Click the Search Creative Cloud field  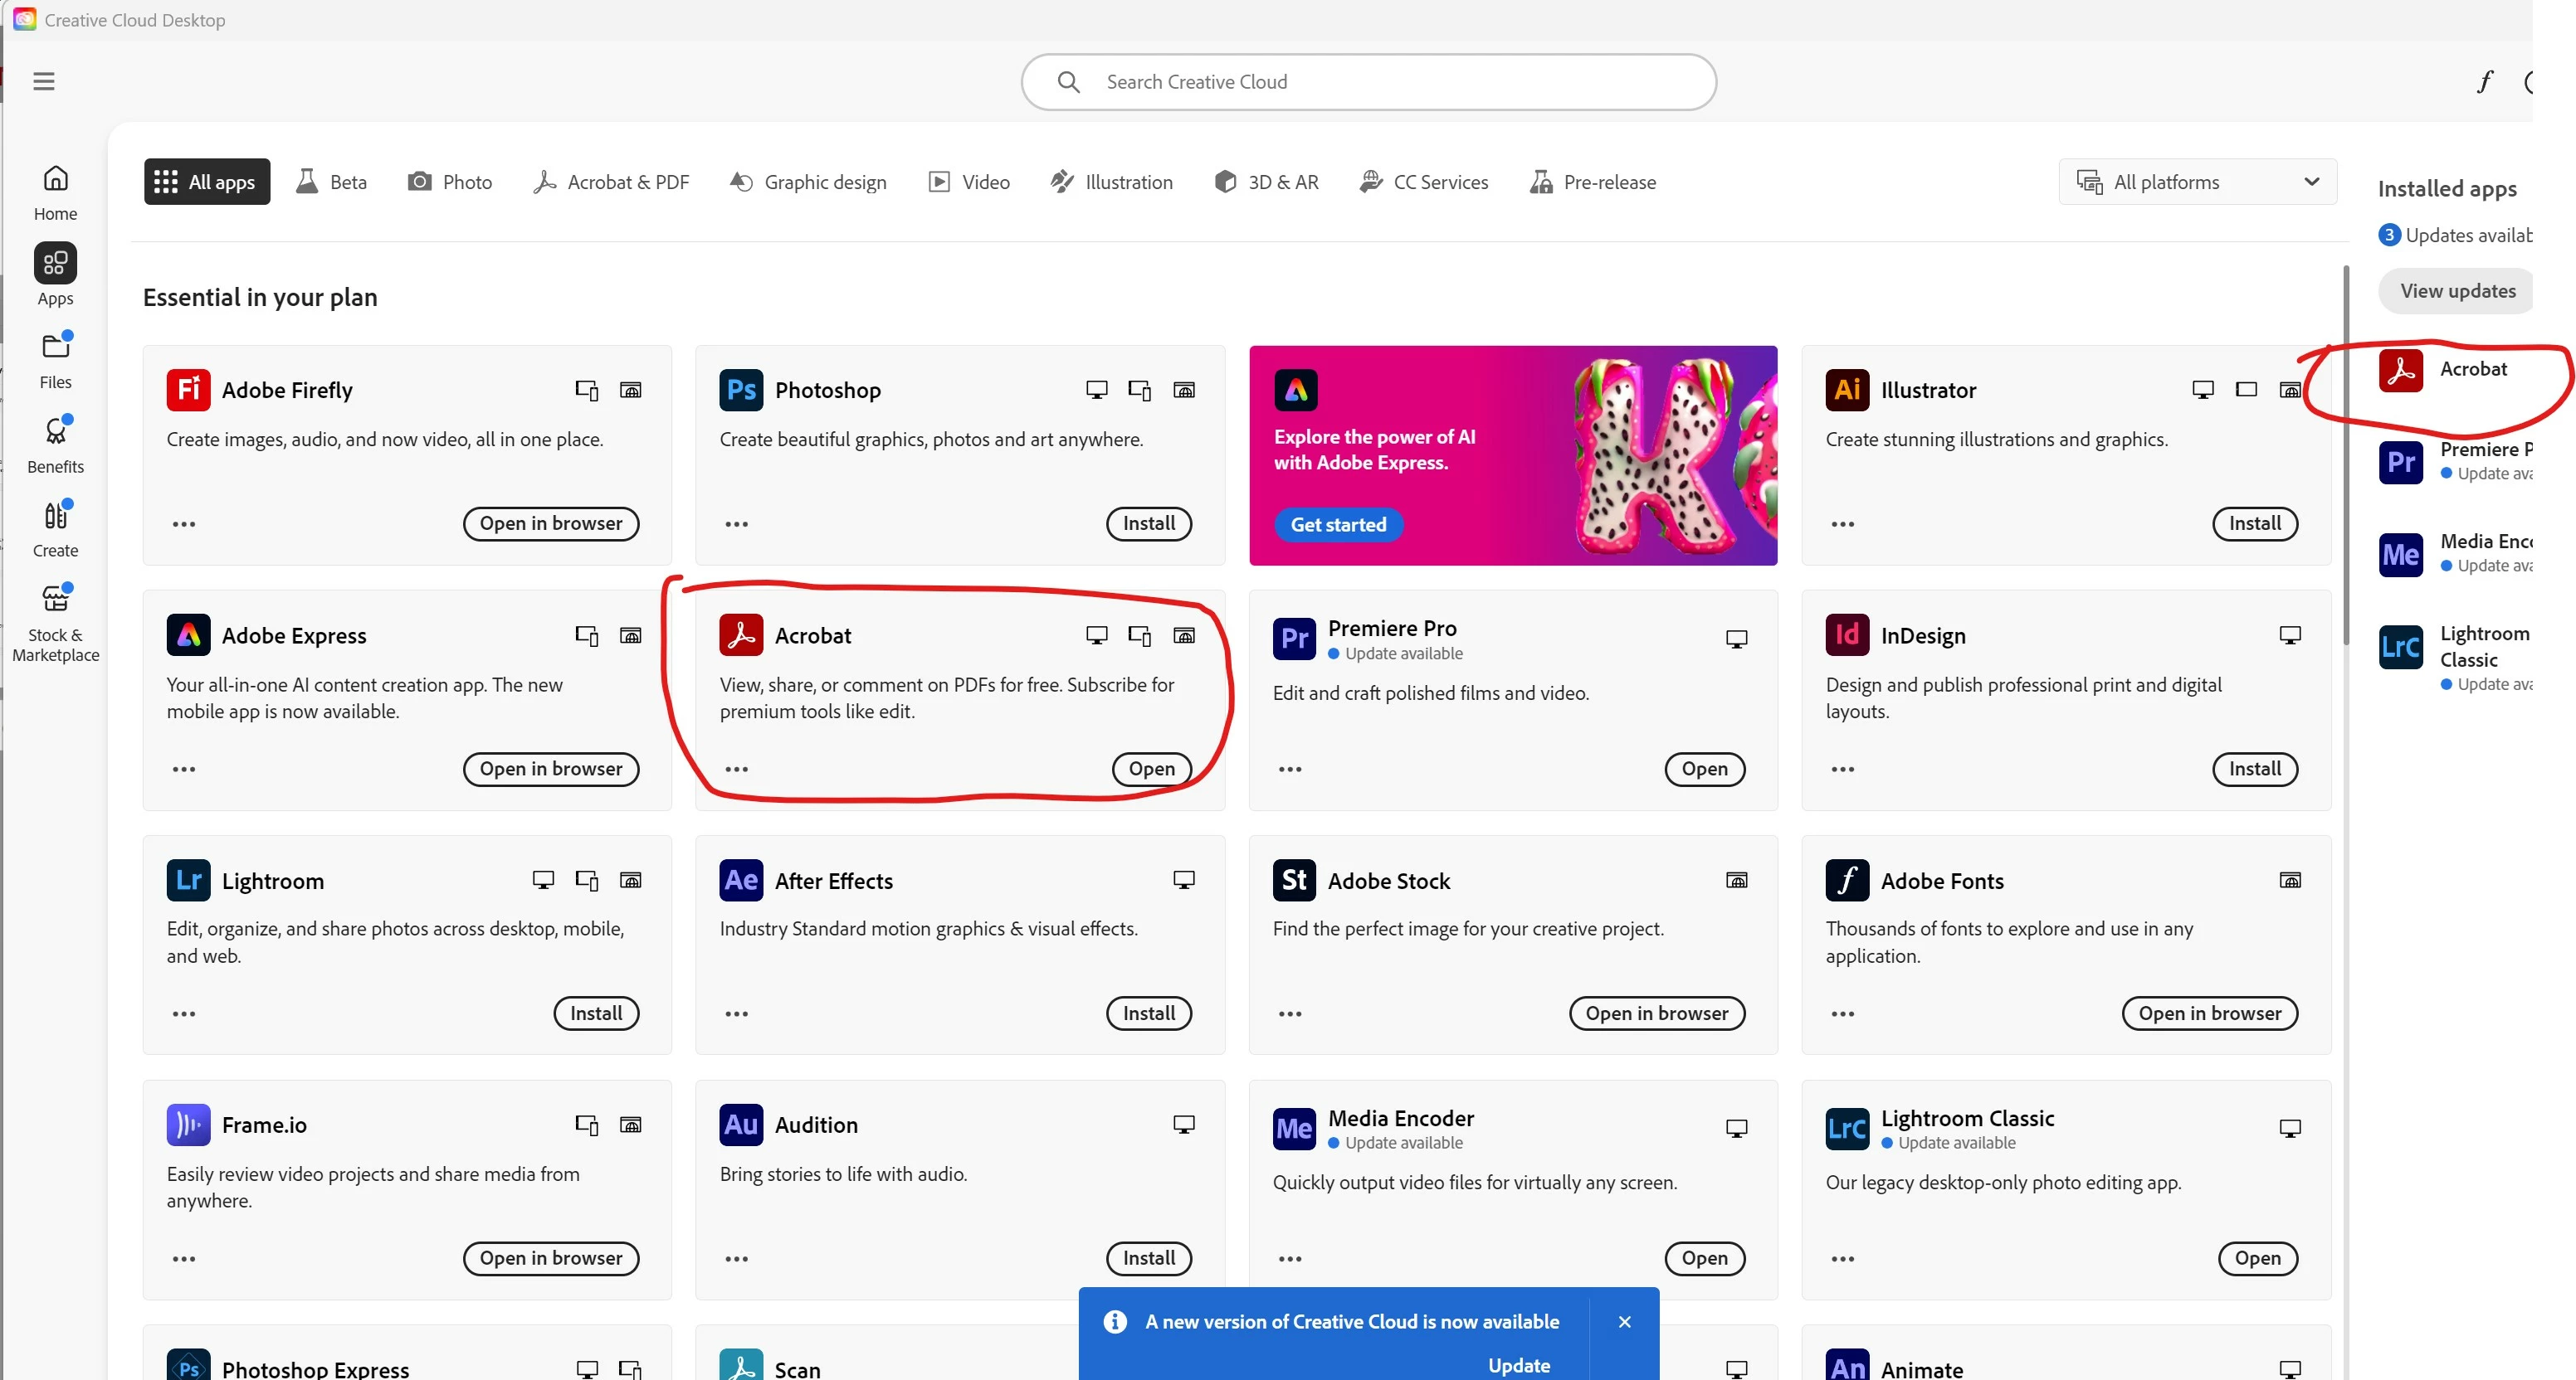pos(1368,82)
